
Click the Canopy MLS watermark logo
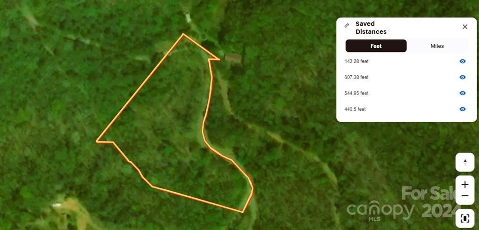click(380, 211)
